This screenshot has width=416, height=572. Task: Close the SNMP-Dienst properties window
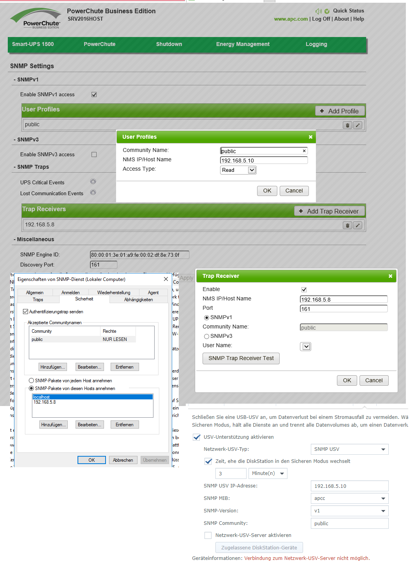coord(166,279)
